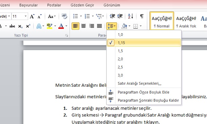Click the Remove Space After Paragraph icon
Screen dimensions: 207x124
[x=111, y=100]
